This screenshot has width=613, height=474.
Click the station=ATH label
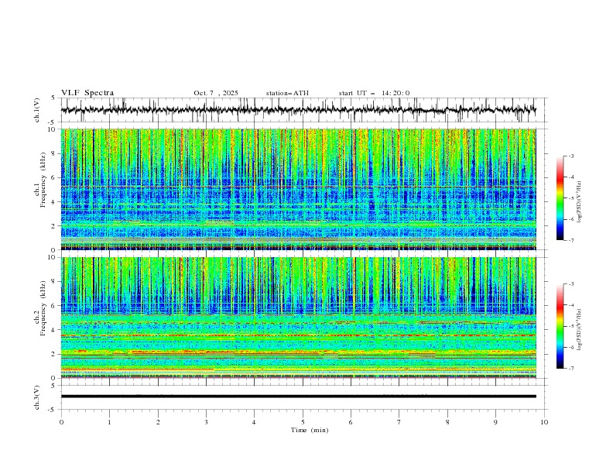[x=287, y=93]
